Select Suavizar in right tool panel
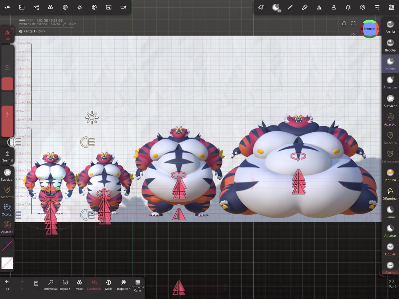Image resolution: width=399 pixels, height=299 pixels. click(390, 101)
